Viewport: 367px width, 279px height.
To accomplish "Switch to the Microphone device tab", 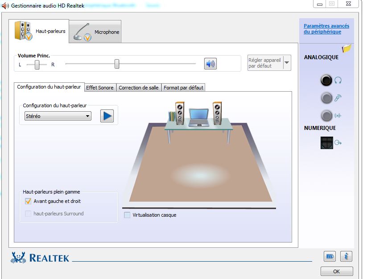I will pos(95,32).
